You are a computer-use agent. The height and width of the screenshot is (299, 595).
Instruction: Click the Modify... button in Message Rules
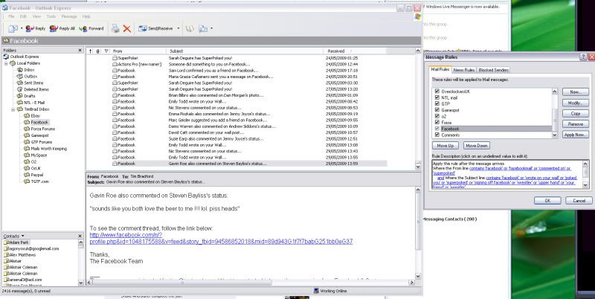tap(575, 103)
